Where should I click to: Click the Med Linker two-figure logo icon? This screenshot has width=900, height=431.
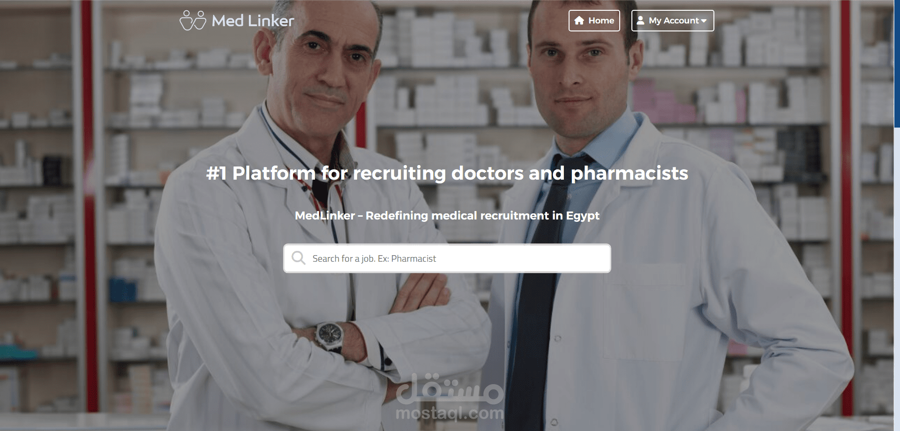point(193,21)
